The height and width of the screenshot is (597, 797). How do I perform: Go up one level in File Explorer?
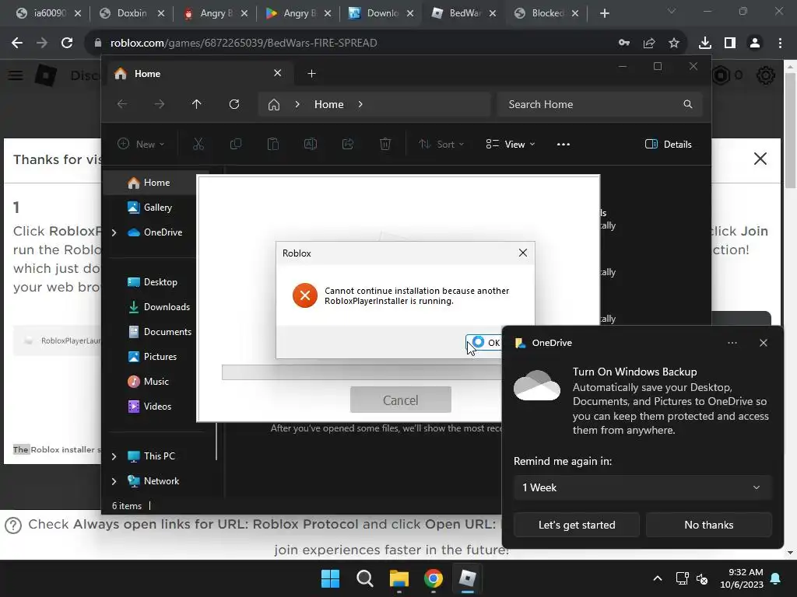197,104
